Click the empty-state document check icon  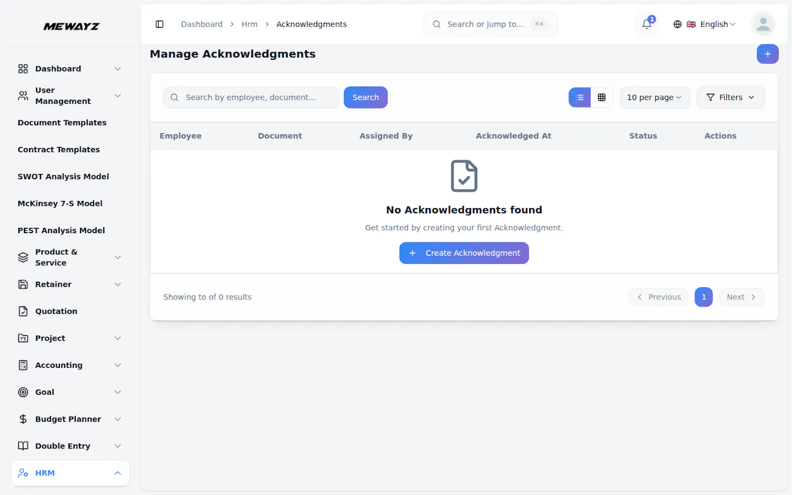pos(464,176)
